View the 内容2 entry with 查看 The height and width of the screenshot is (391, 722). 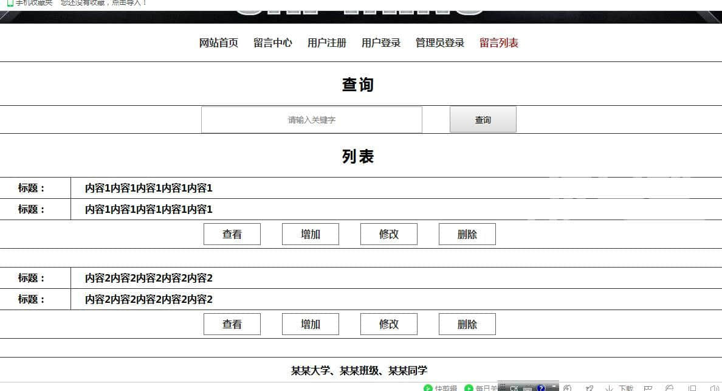(232, 324)
